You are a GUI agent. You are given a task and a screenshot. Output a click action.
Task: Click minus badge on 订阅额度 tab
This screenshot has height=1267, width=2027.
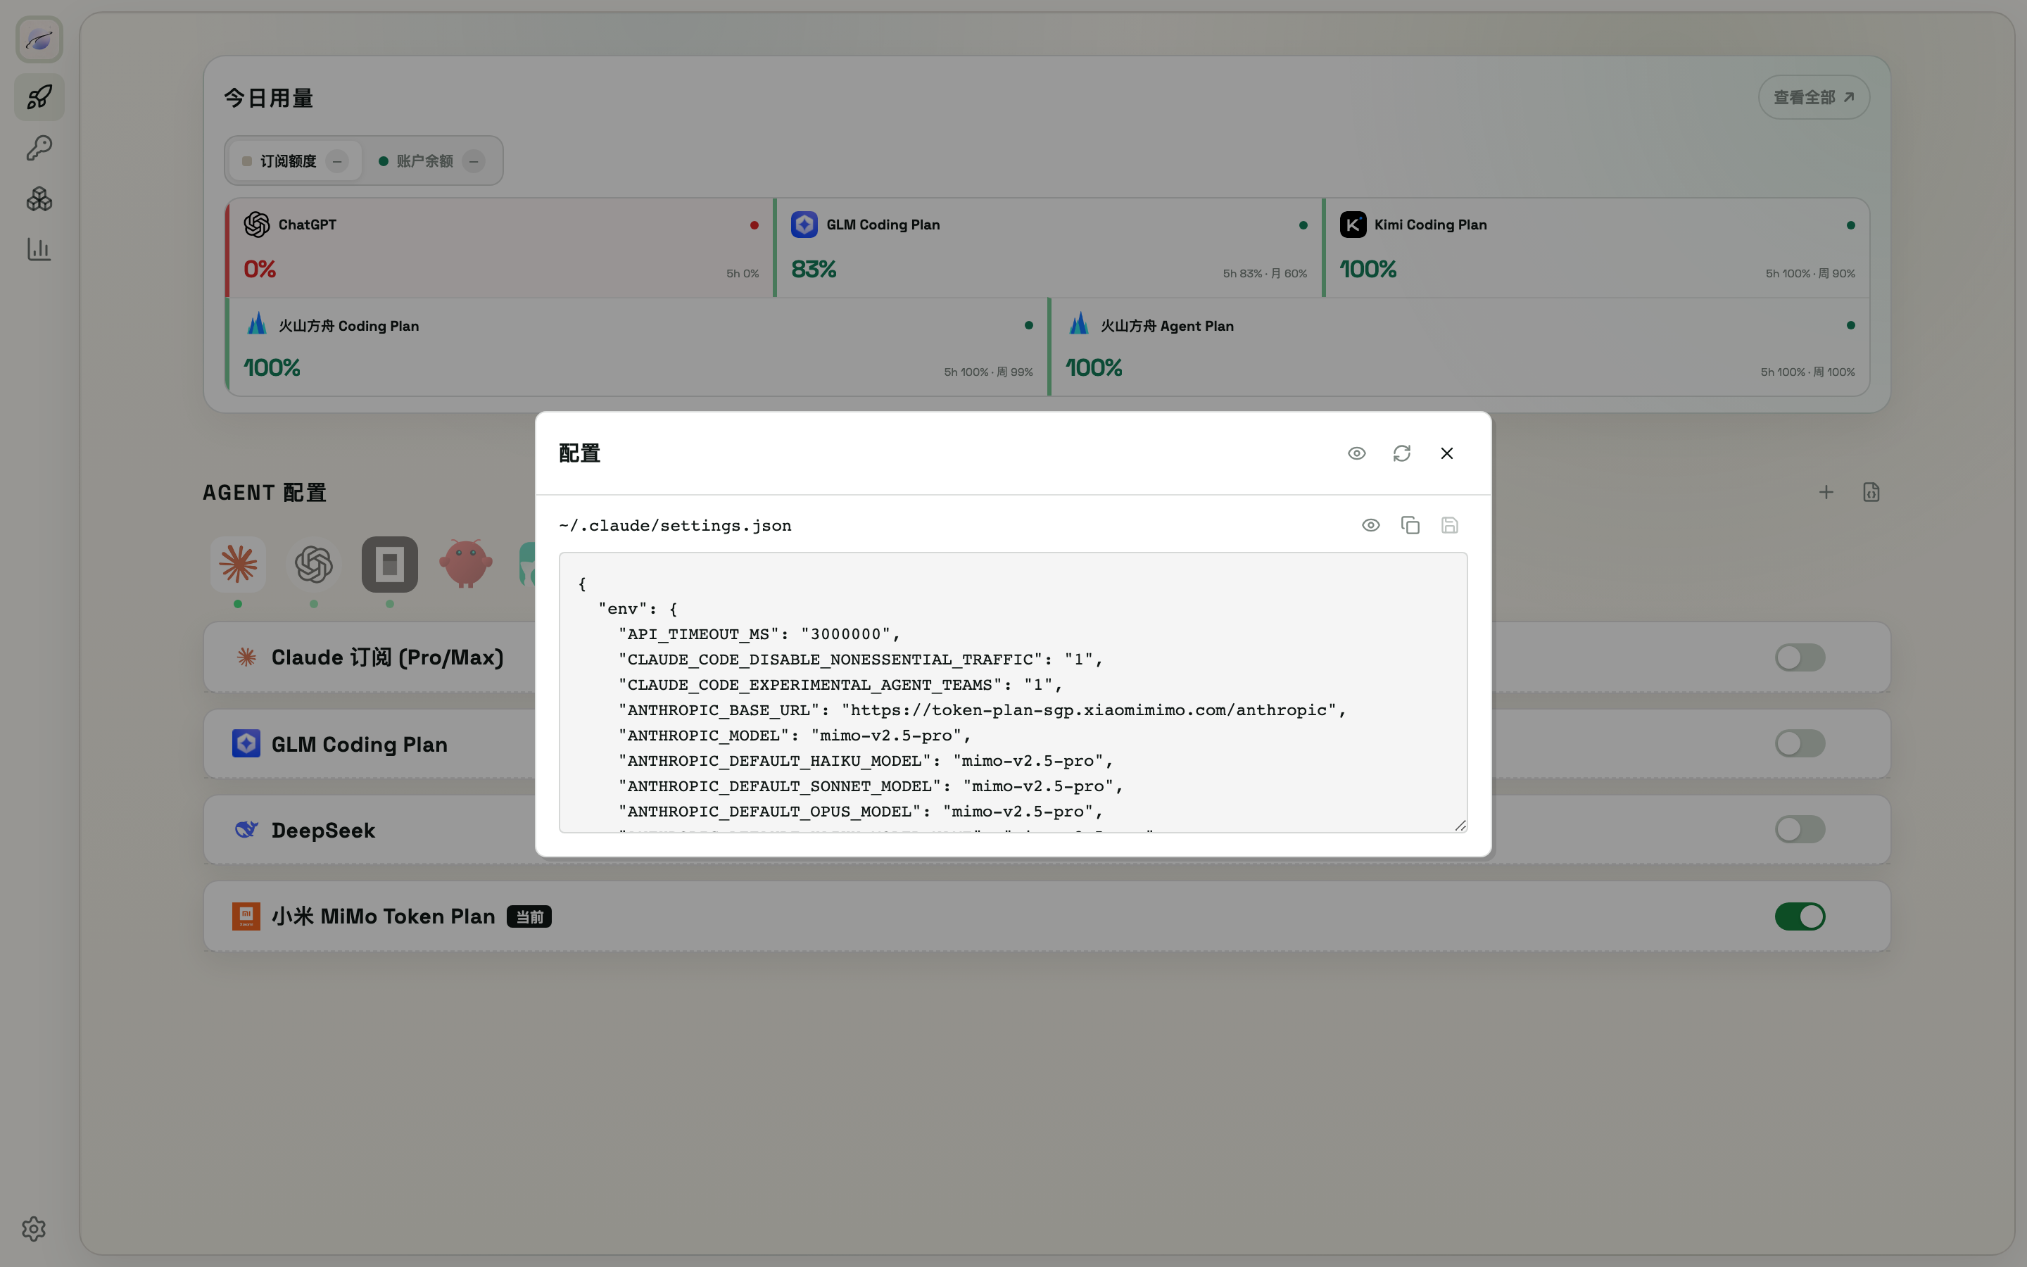click(x=336, y=161)
